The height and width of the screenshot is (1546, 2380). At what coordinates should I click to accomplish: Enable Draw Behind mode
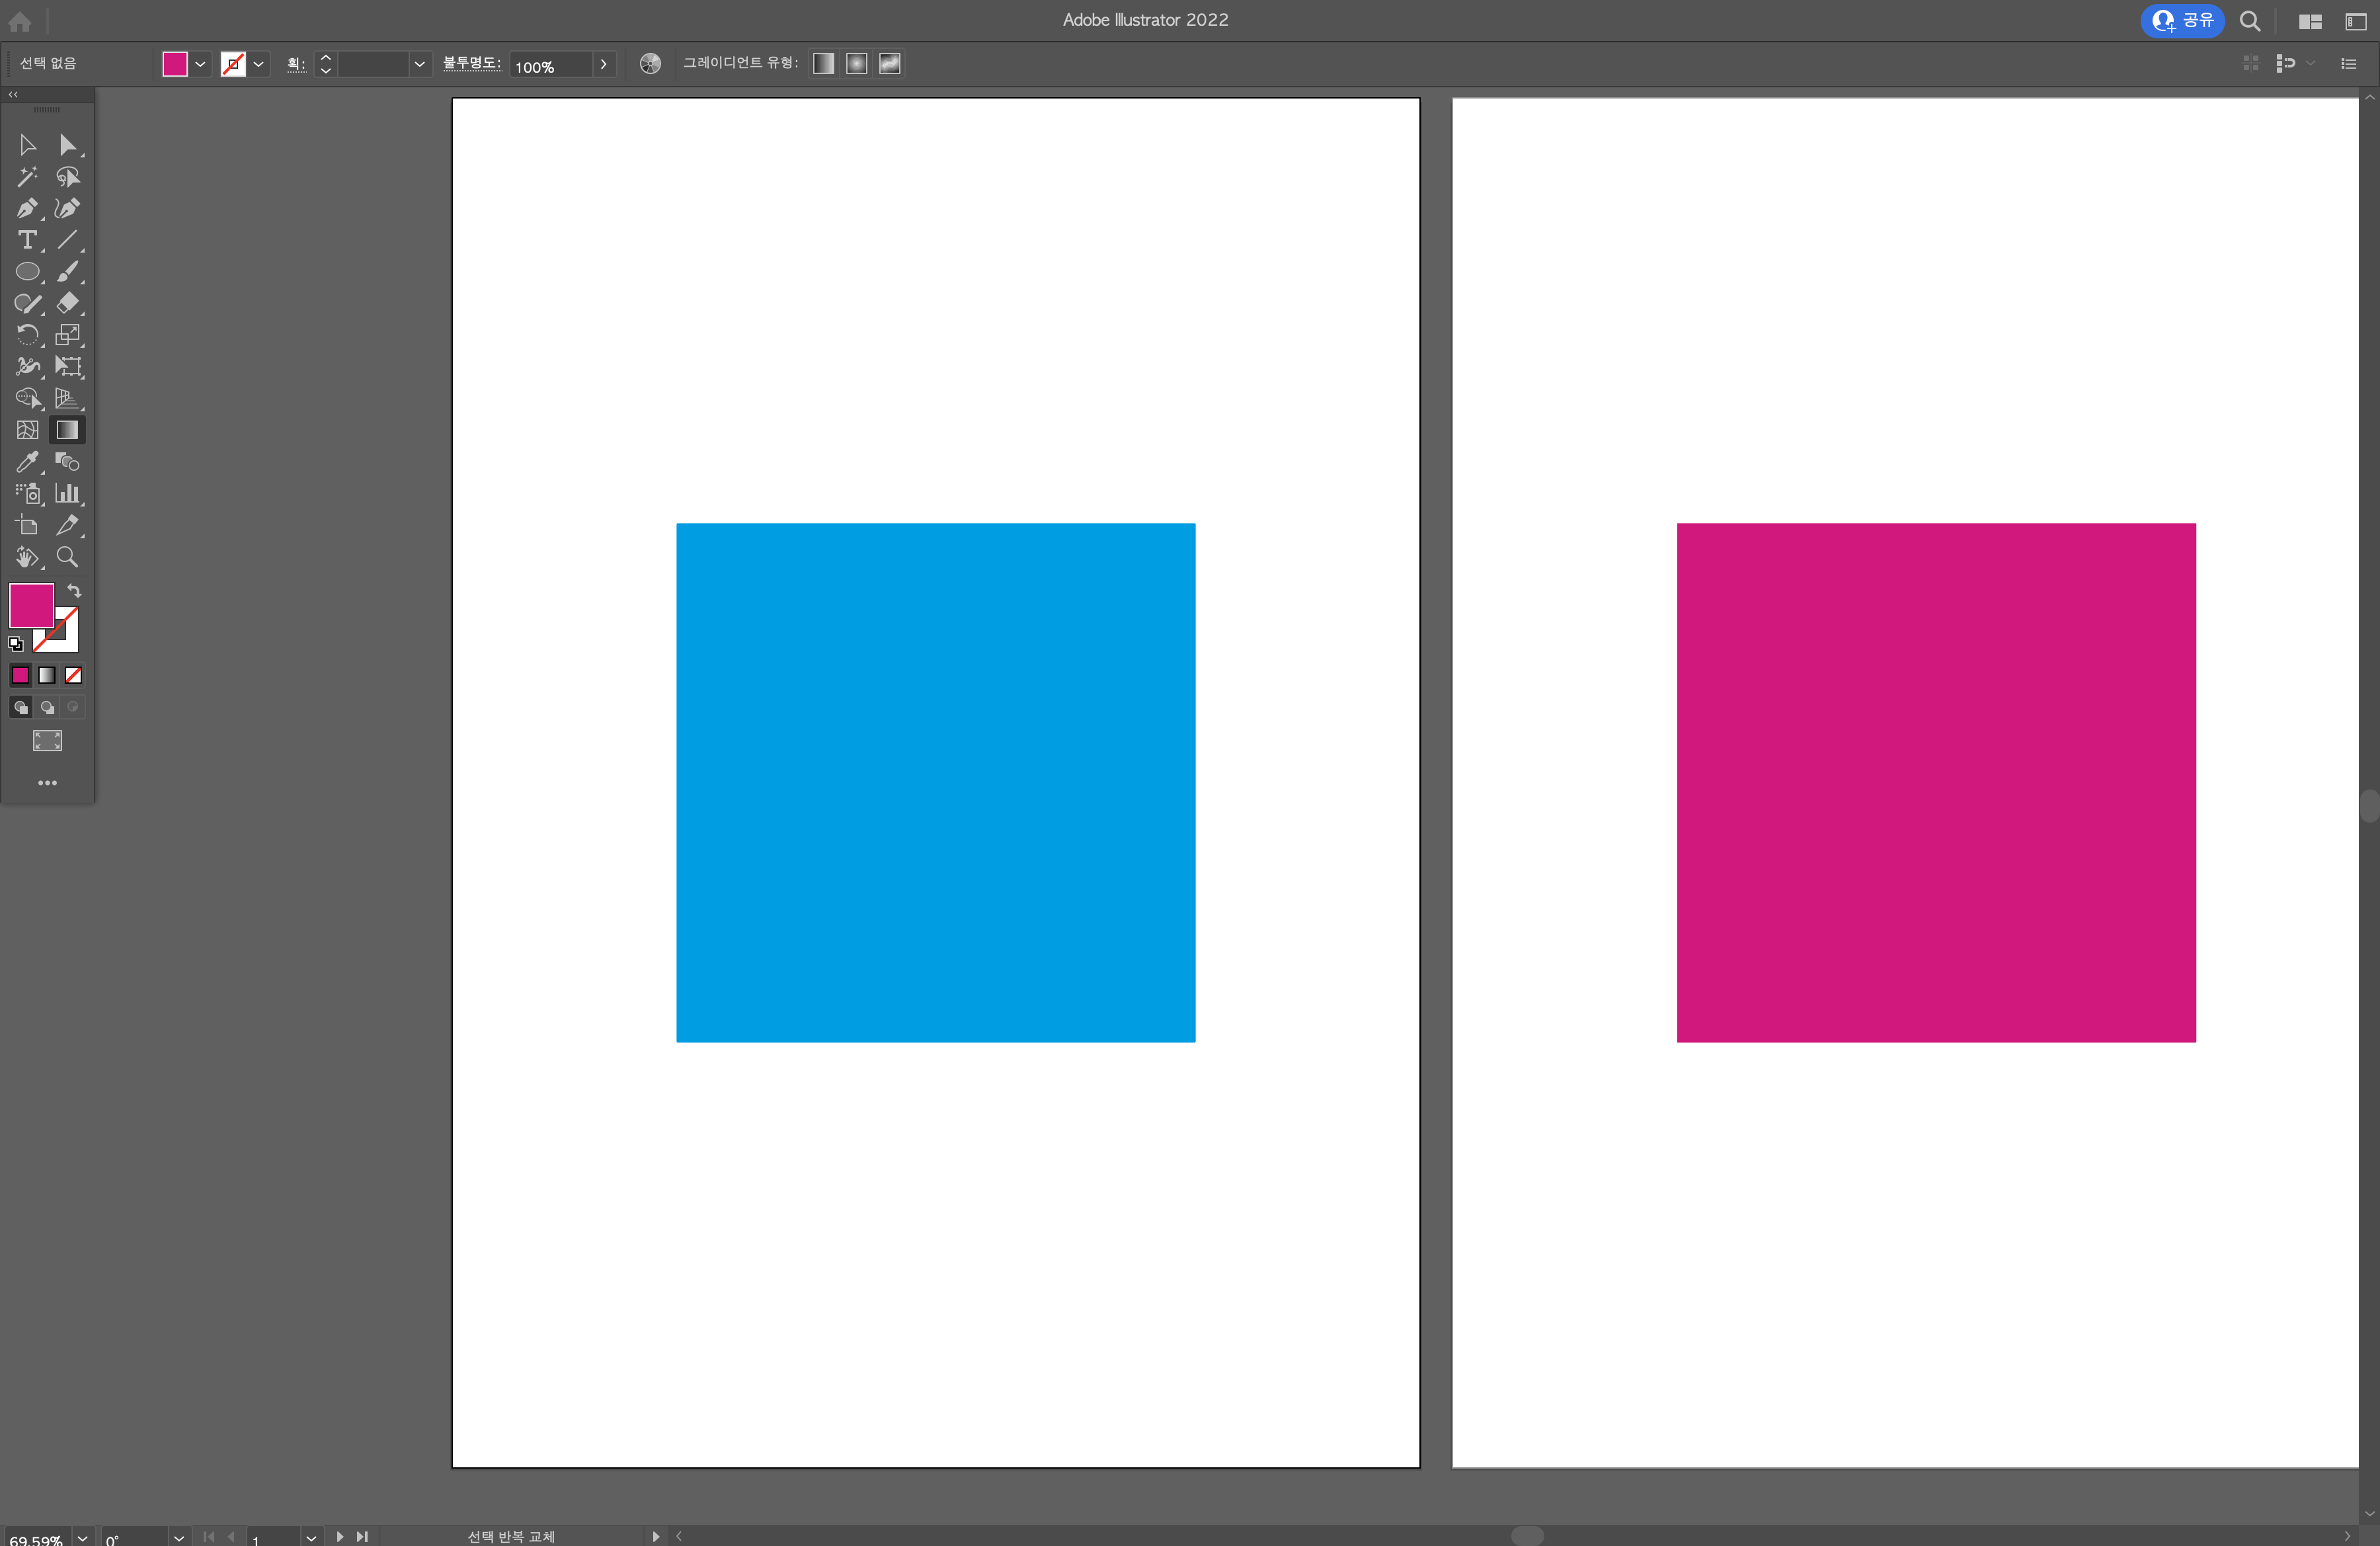point(47,707)
